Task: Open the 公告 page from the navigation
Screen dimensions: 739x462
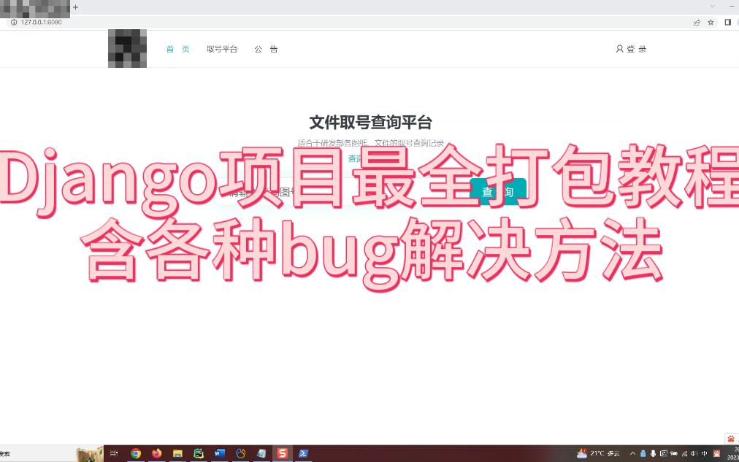Action: [266, 49]
